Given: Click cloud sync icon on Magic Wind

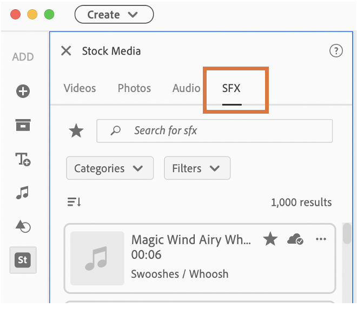Looking at the screenshot, I should tap(295, 239).
